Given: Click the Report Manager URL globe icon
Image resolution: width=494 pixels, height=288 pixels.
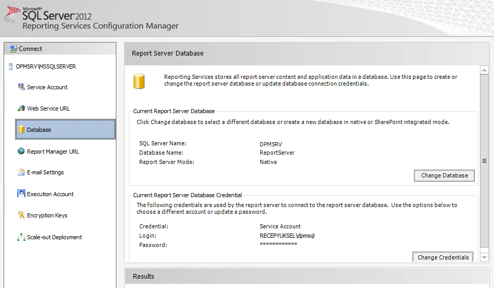Looking at the screenshot, I should pyautogui.click(x=21, y=151).
